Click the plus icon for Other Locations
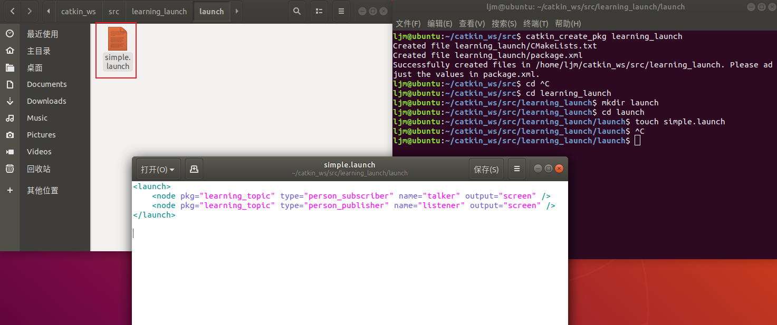Viewport: 777px width, 325px height. (9, 190)
